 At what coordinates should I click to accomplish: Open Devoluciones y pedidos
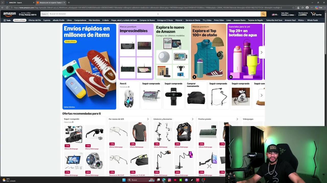point(303,14)
